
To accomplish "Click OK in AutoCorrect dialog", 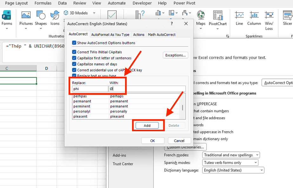I will click(x=153, y=141).
